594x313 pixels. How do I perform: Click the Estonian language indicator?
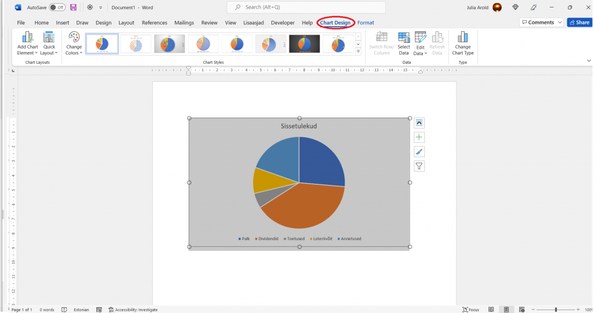pos(81,310)
